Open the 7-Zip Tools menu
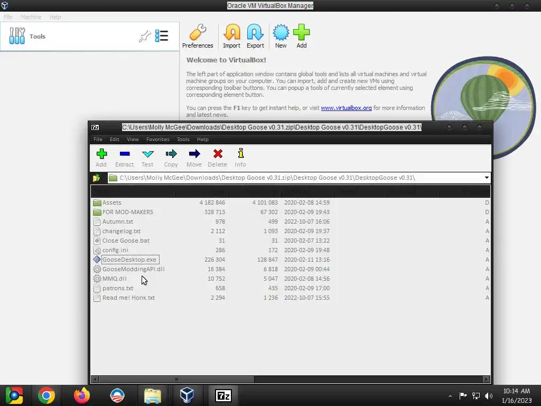Screen dimensions: 541x406 click(183, 140)
